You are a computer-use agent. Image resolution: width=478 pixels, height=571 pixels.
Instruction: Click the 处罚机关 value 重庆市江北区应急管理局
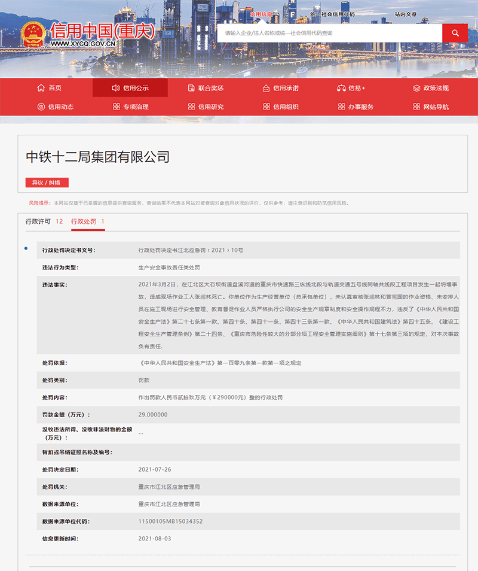(x=169, y=487)
